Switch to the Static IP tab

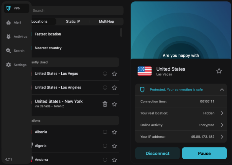click(x=73, y=22)
